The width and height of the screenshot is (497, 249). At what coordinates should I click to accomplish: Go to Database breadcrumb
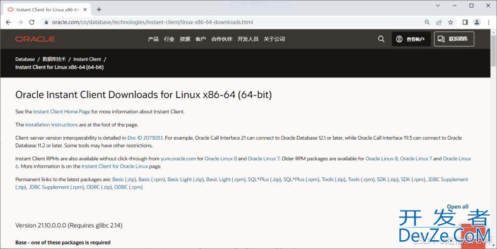point(25,59)
